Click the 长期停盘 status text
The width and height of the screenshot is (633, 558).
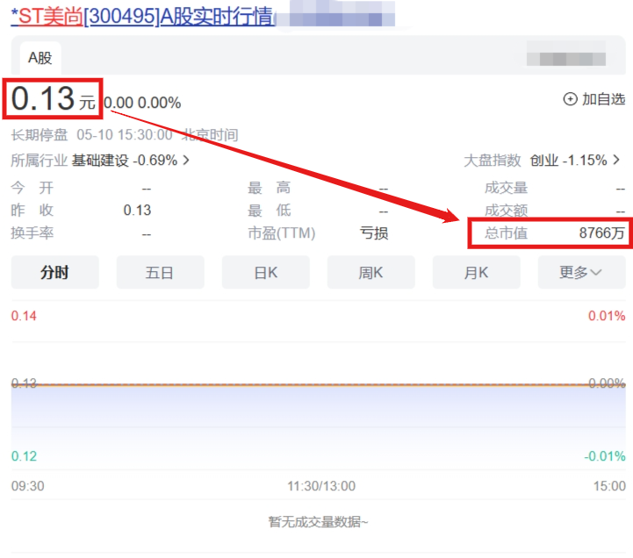40,135
